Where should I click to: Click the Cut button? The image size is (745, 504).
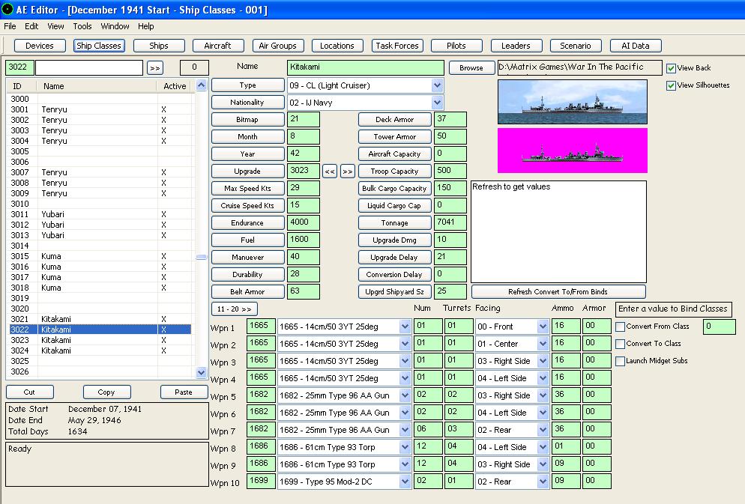[29, 392]
